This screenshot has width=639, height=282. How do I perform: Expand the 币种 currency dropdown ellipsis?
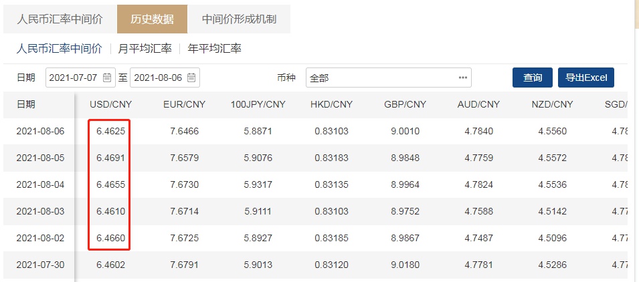pos(462,78)
